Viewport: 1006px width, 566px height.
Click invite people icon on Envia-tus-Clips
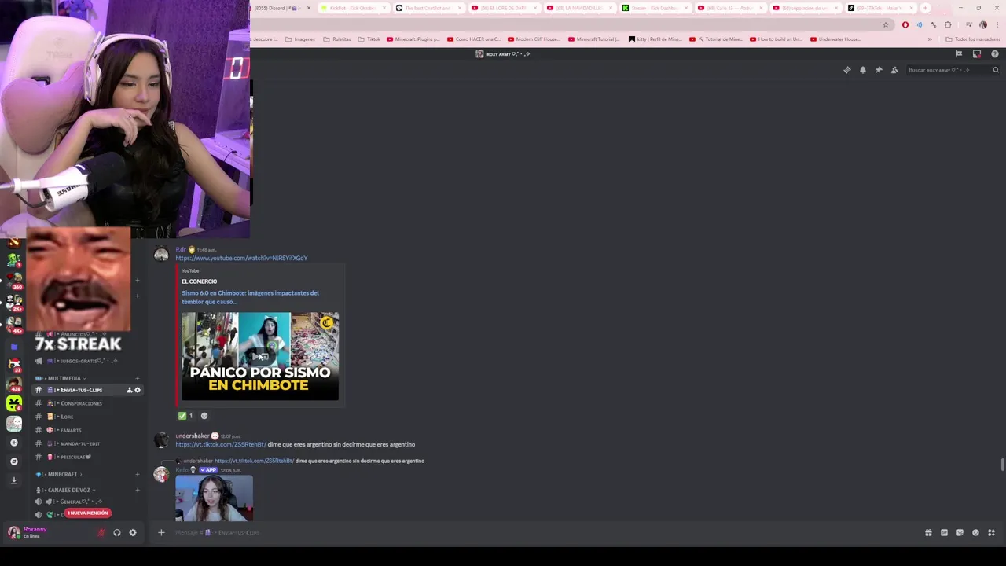[129, 390]
